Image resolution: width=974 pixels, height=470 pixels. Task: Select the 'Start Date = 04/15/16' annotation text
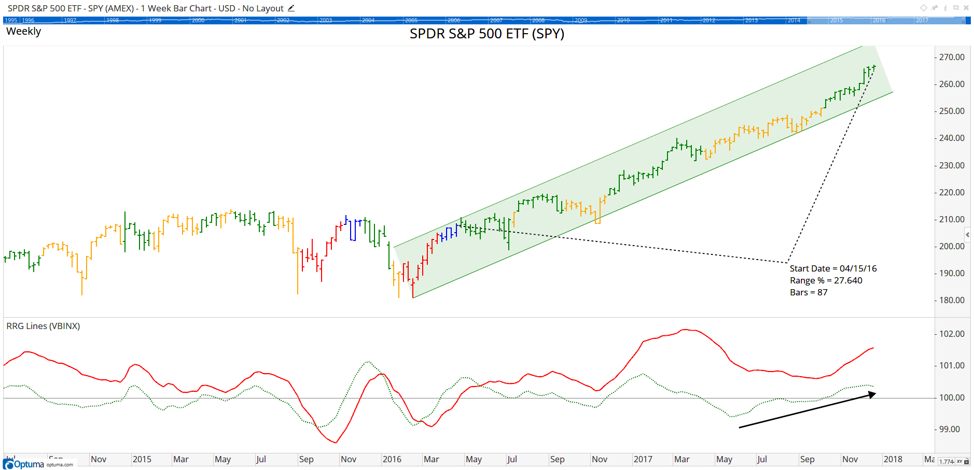833,268
